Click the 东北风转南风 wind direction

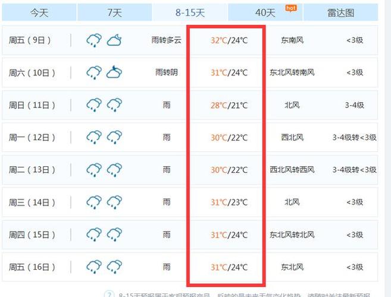pos(292,72)
